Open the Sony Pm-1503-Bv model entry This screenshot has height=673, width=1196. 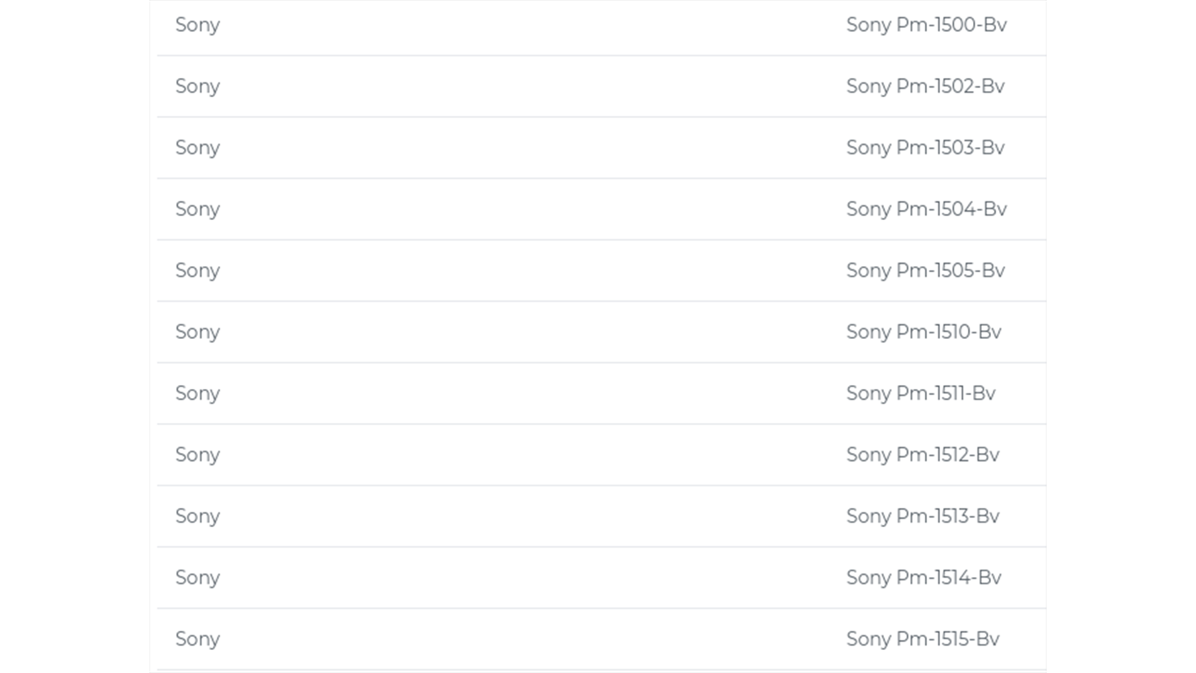coord(925,148)
